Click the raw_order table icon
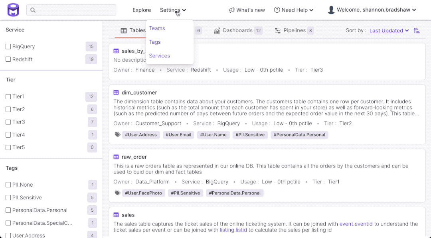 [x=116, y=157]
